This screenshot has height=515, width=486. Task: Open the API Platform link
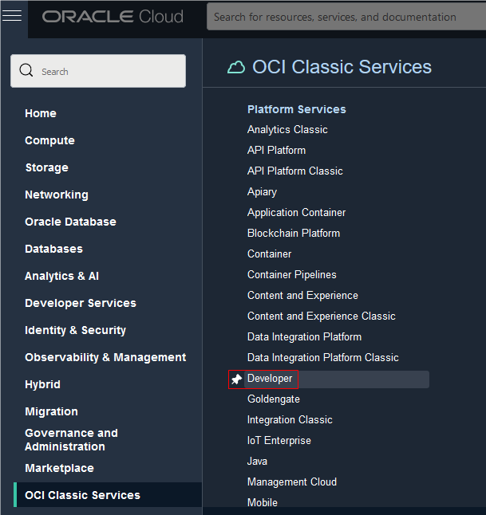click(x=277, y=151)
